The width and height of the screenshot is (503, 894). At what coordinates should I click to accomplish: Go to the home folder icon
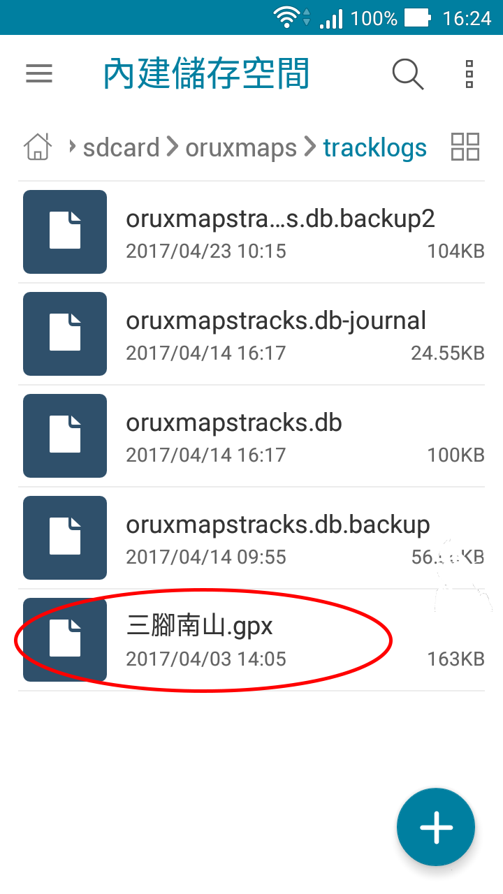(x=38, y=147)
